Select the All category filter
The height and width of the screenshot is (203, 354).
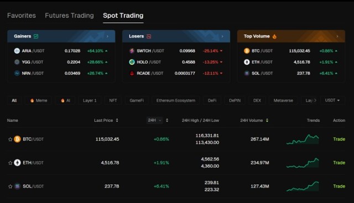pos(14,100)
